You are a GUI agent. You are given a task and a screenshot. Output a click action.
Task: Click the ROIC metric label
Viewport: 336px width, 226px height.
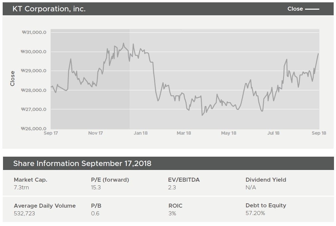[x=175, y=206]
